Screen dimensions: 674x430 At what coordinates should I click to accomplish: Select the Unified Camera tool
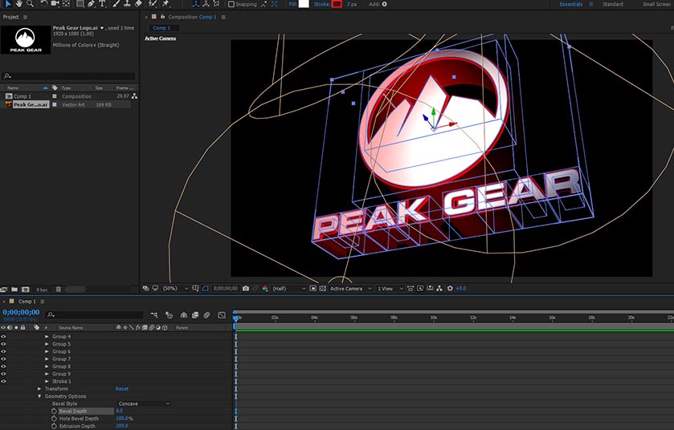[x=55, y=3]
